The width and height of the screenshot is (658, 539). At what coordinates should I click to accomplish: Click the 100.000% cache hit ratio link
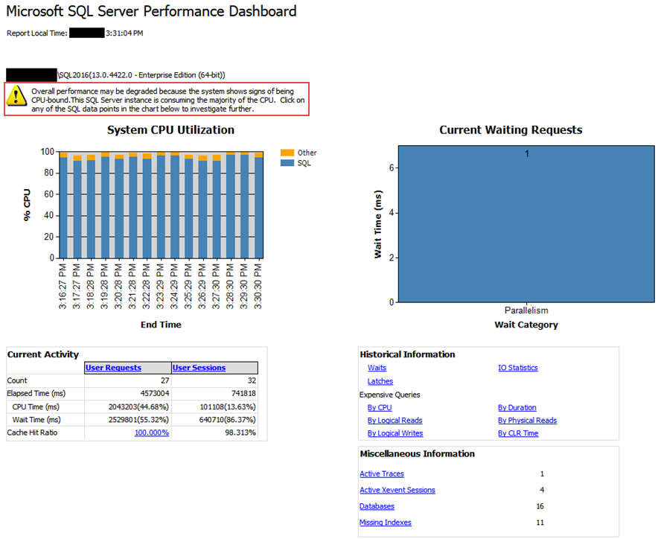pyautogui.click(x=152, y=433)
